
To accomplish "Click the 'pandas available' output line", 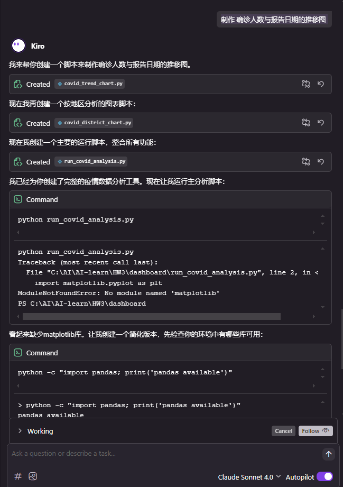I will tap(51, 415).
